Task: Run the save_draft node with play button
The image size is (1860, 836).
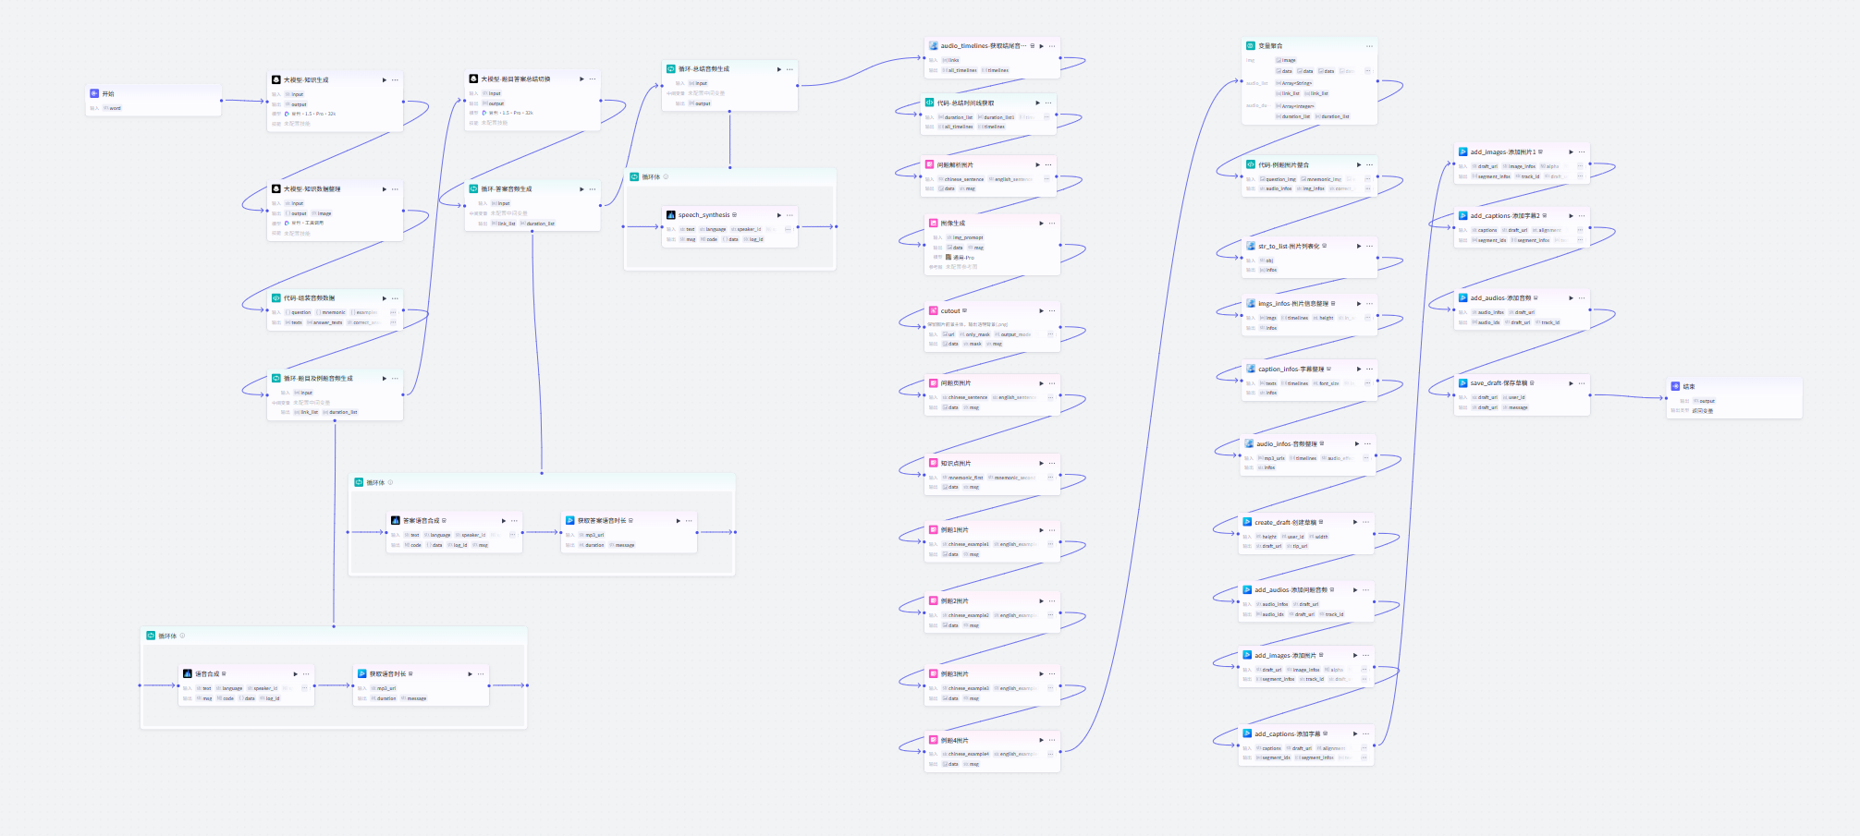Action: [1571, 382]
